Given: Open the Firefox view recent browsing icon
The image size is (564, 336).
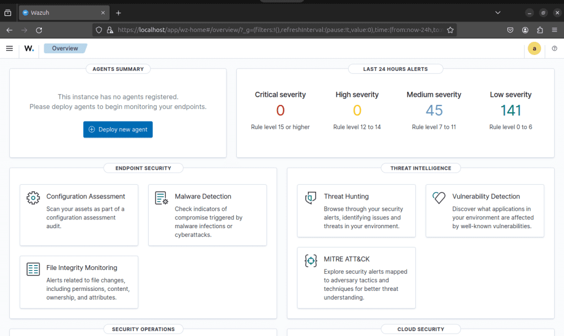Looking at the screenshot, I should tap(8, 13).
